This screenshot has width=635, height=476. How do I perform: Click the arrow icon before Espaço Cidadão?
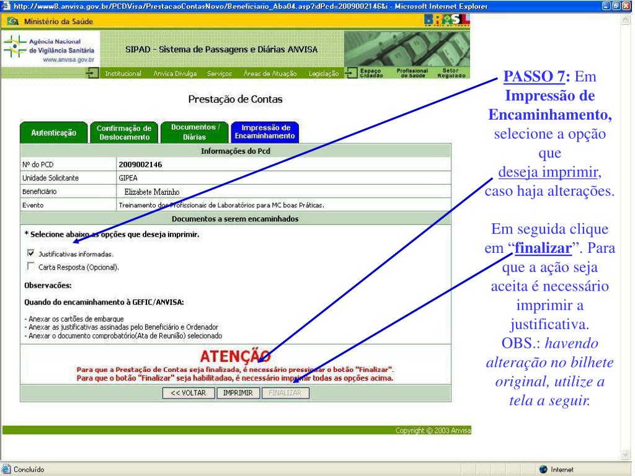[x=352, y=73]
